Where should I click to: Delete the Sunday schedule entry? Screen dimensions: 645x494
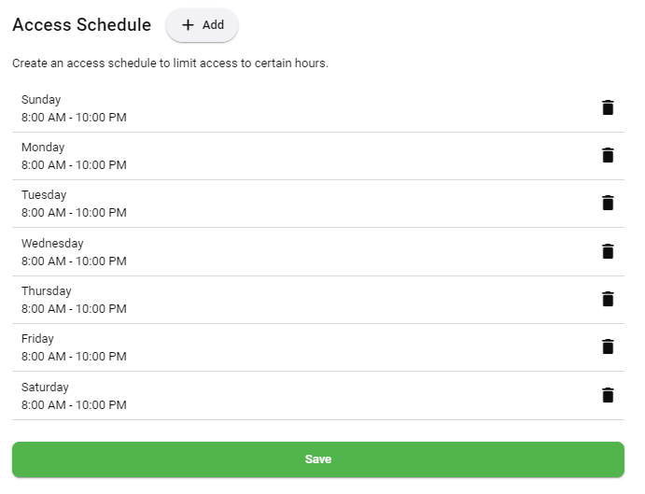coord(608,107)
